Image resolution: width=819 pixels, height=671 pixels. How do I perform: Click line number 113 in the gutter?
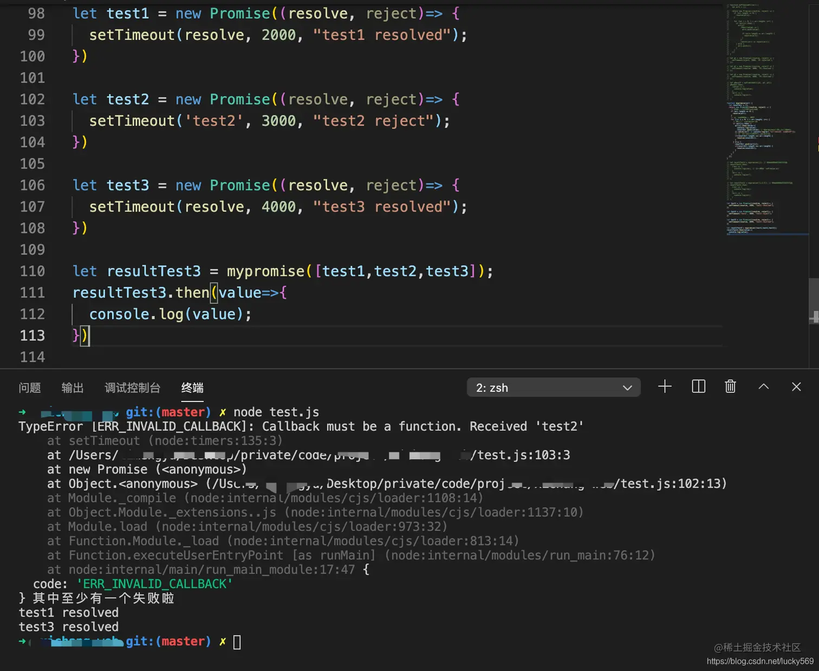click(x=32, y=335)
